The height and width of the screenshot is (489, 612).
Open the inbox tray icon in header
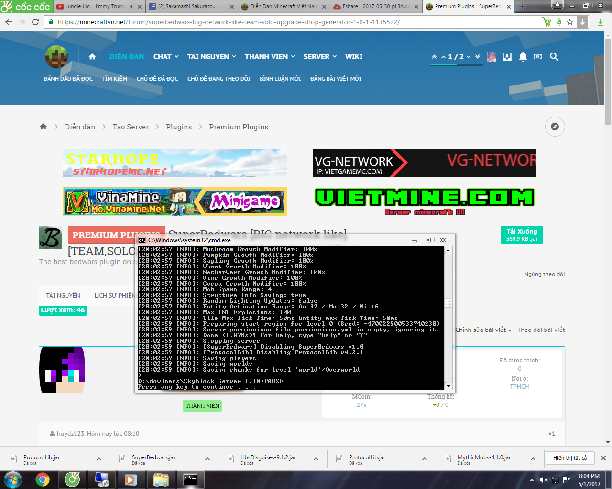507,57
